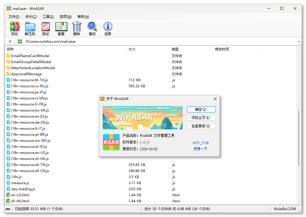The image size is (306, 217).
Task: Open the 文件 (File) menu
Action: point(14,16)
